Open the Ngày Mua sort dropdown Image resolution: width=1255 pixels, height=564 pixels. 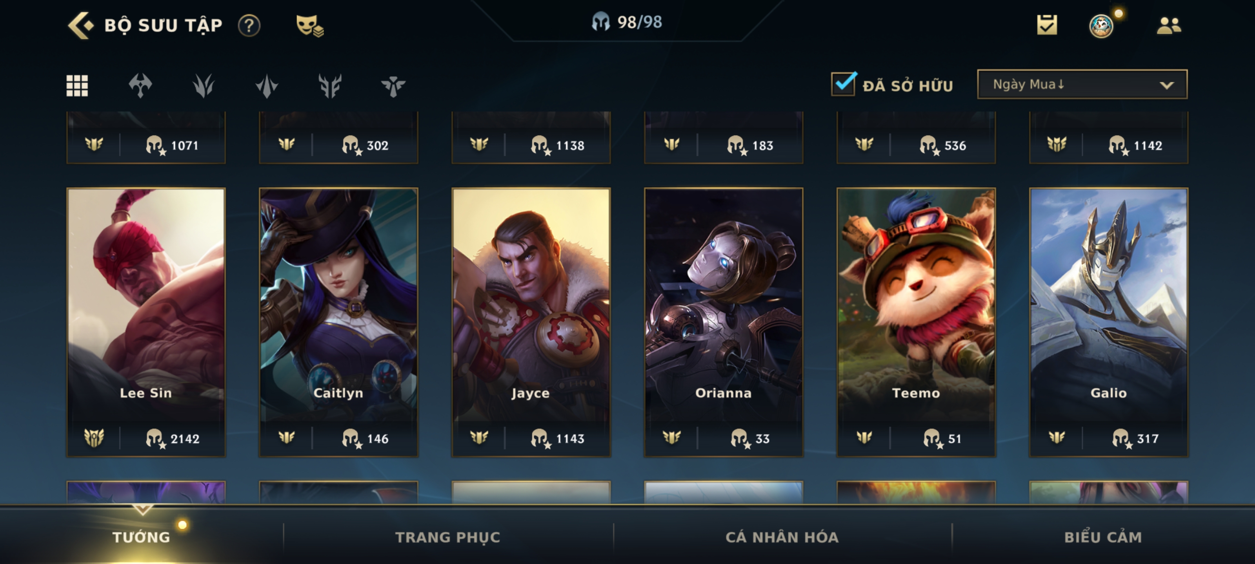point(1082,84)
